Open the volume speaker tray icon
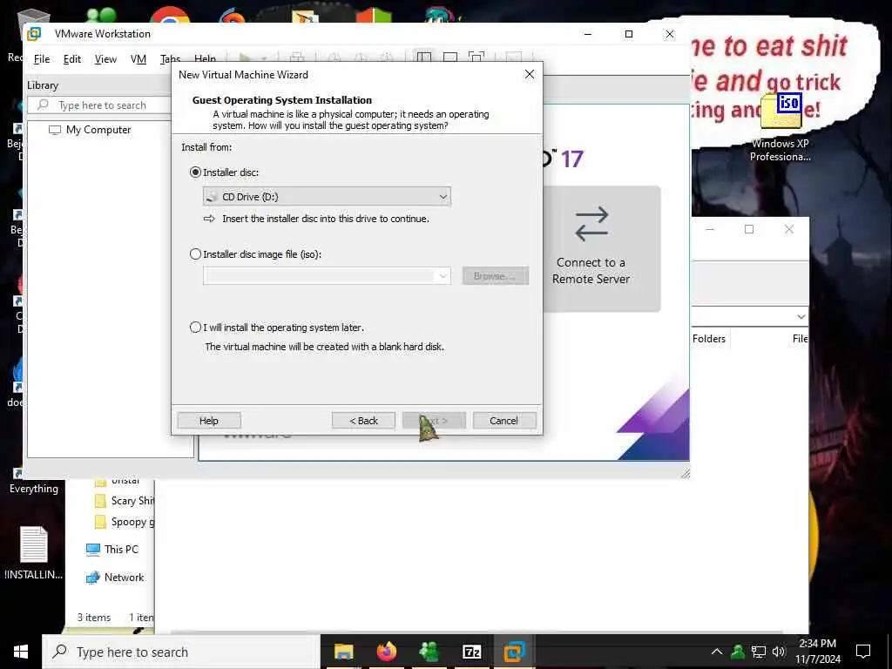Image resolution: width=892 pixels, height=669 pixels. point(779,652)
